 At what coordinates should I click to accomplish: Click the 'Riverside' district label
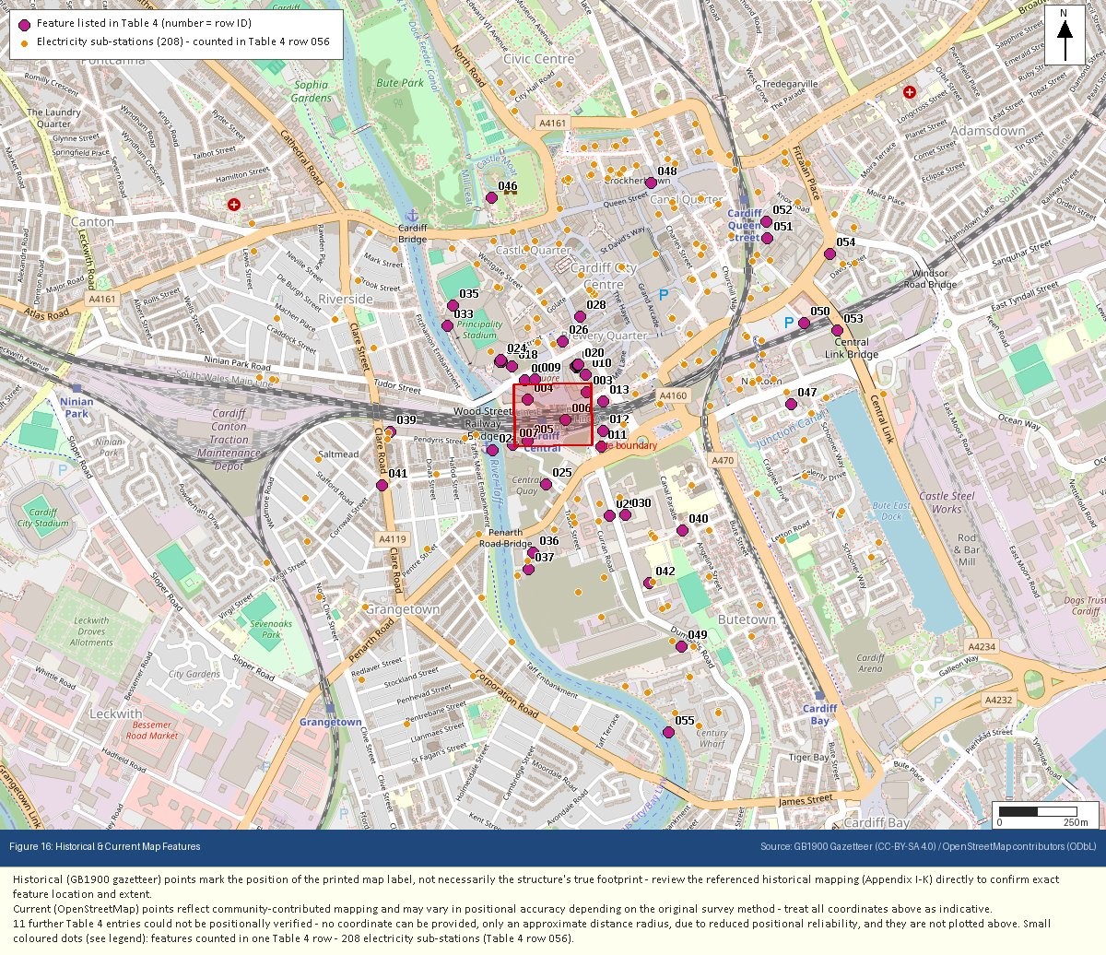point(346,300)
